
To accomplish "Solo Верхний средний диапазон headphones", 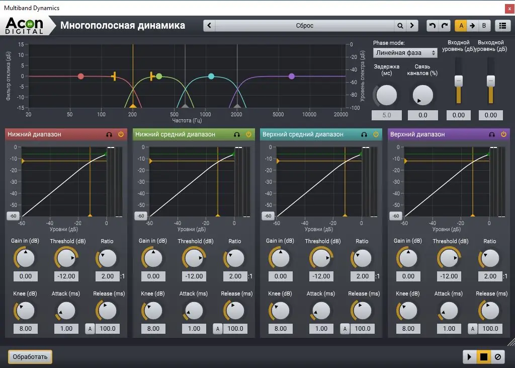I will [x=364, y=134].
